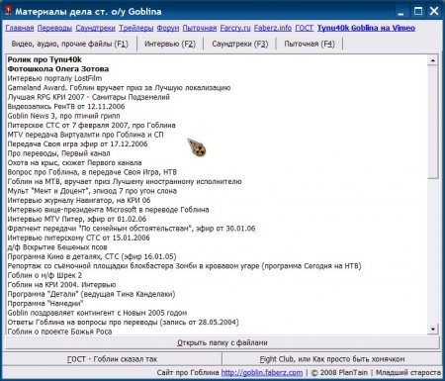Screen dimensions: 445x381
Task: Click the Fight Club хомячком button
Action: (x=332, y=359)
